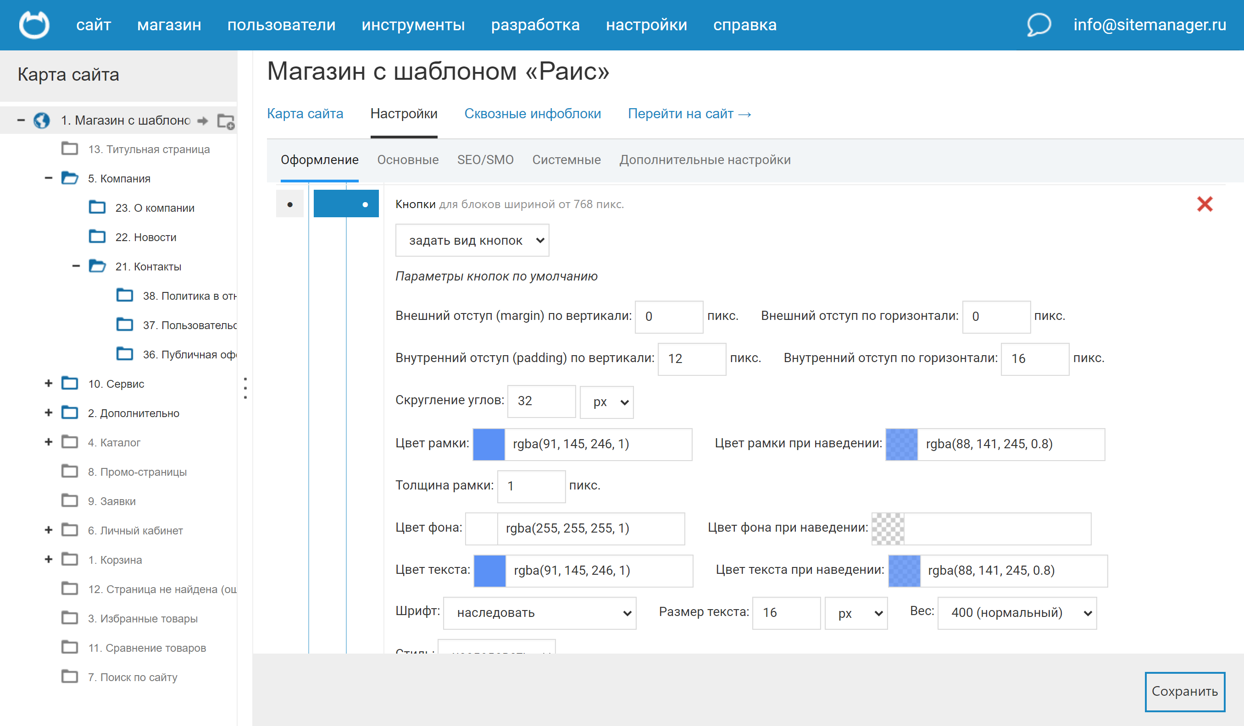This screenshot has width=1244, height=726.
Task: Click the Цвет рамки blue color swatch
Action: (489, 444)
